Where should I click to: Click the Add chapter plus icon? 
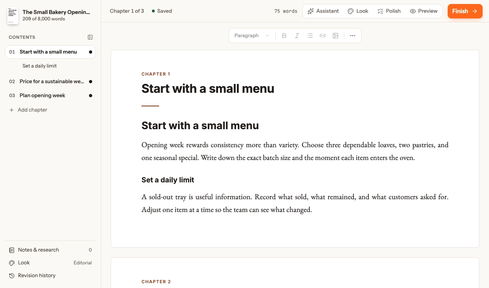[x=12, y=110]
